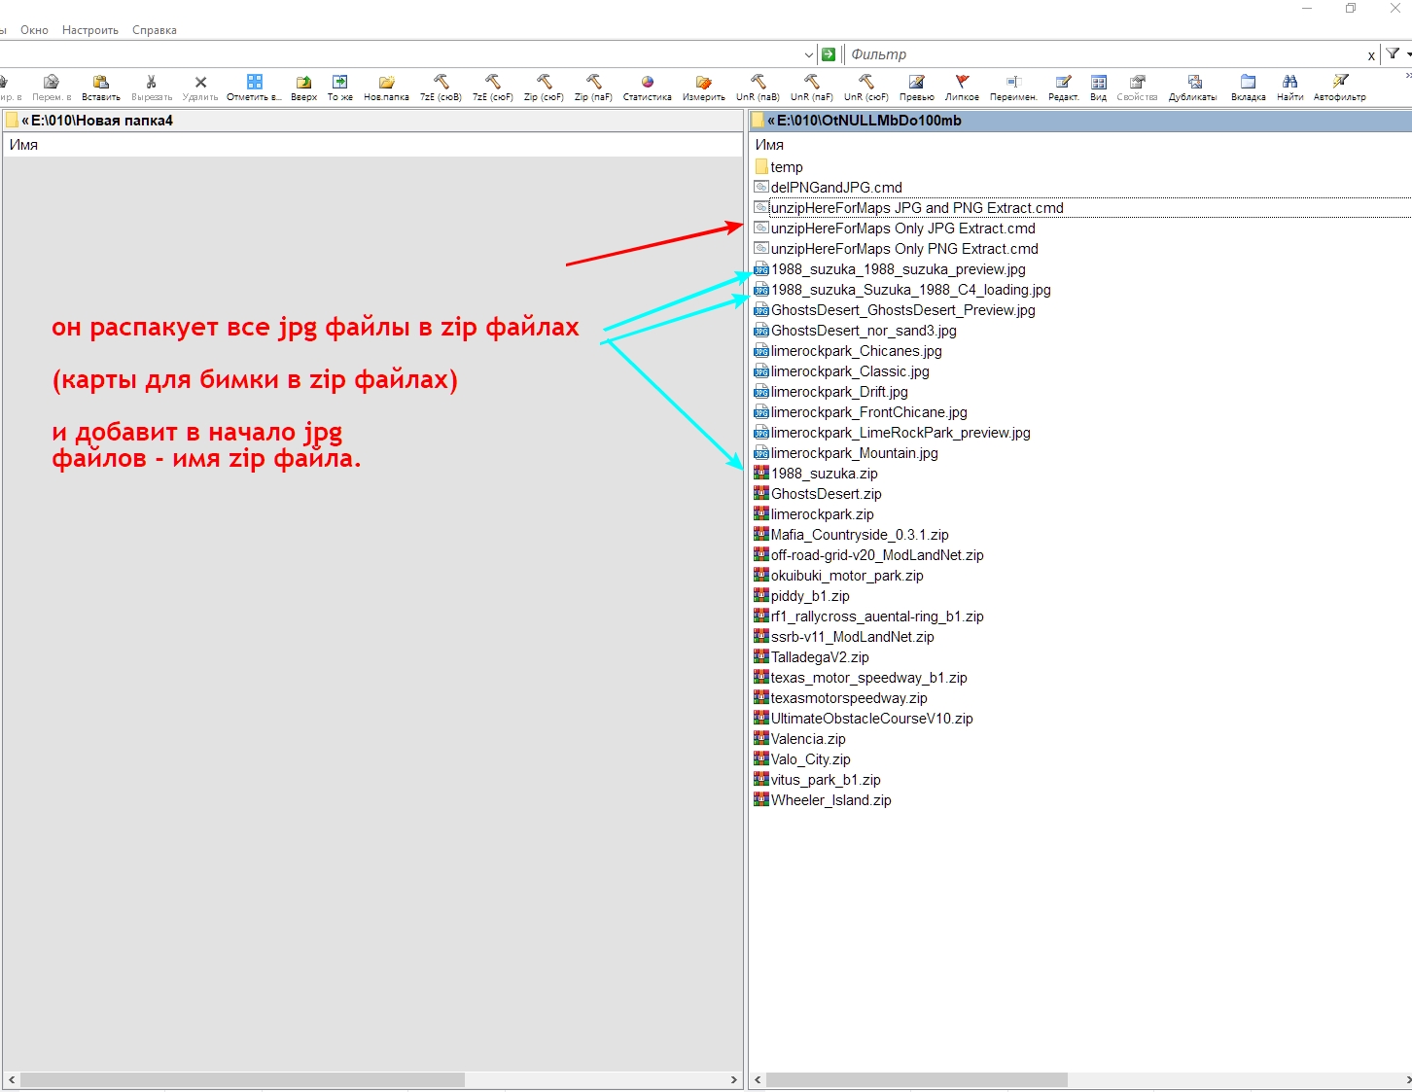Click the Измерить toolbar icon
The height and width of the screenshot is (1092, 1412).
[x=703, y=82]
